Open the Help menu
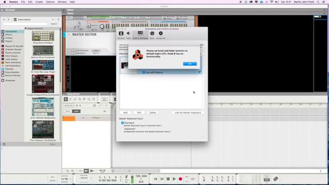 72,2
